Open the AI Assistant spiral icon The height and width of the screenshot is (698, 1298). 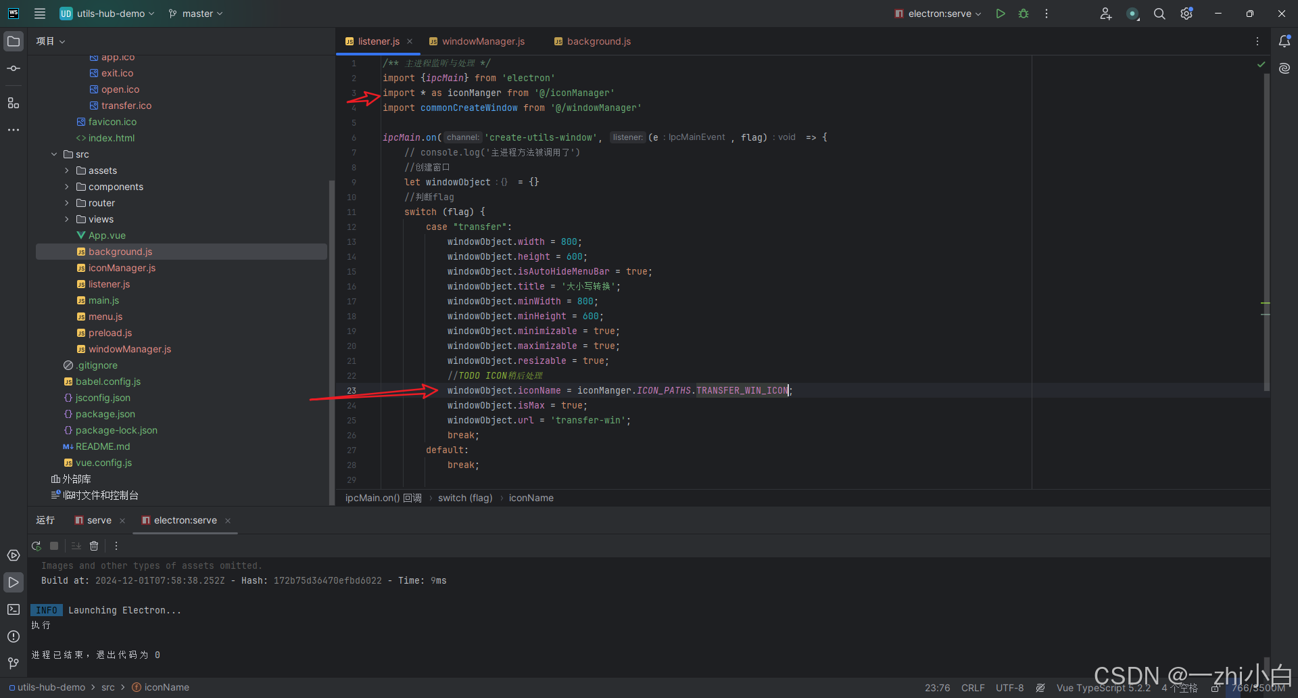(x=1284, y=68)
